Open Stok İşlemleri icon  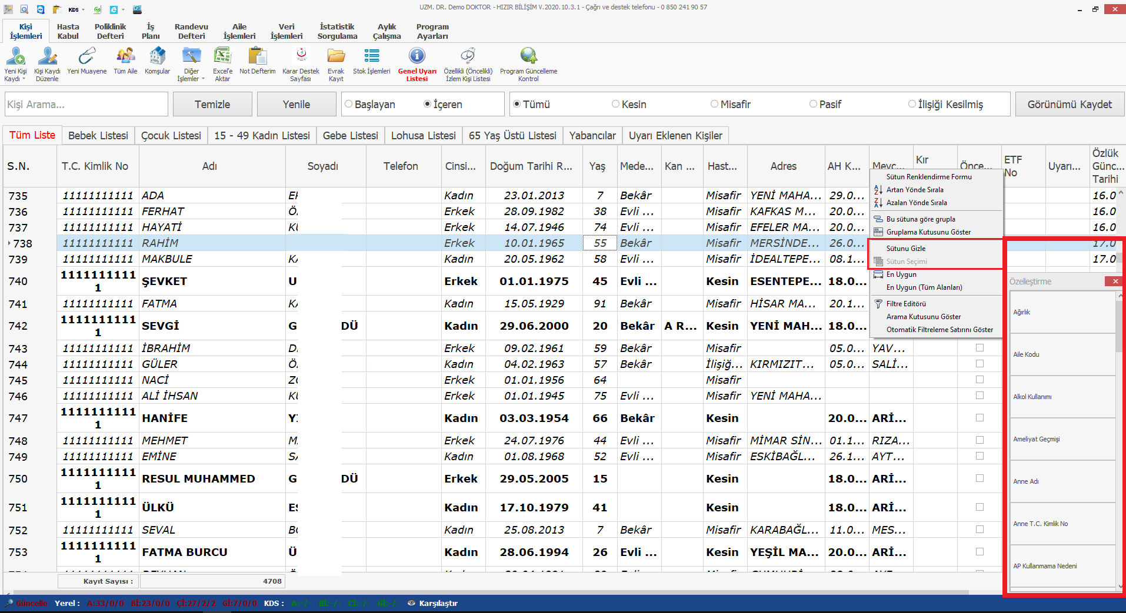(x=371, y=56)
